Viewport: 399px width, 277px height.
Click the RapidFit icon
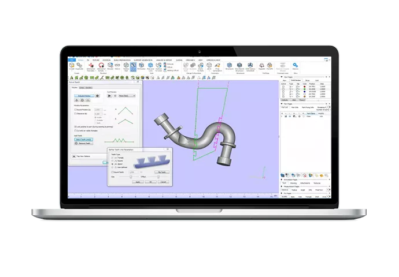tap(261, 66)
